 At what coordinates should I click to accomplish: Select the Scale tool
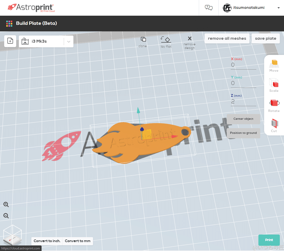pyautogui.click(x=274, y=85)
